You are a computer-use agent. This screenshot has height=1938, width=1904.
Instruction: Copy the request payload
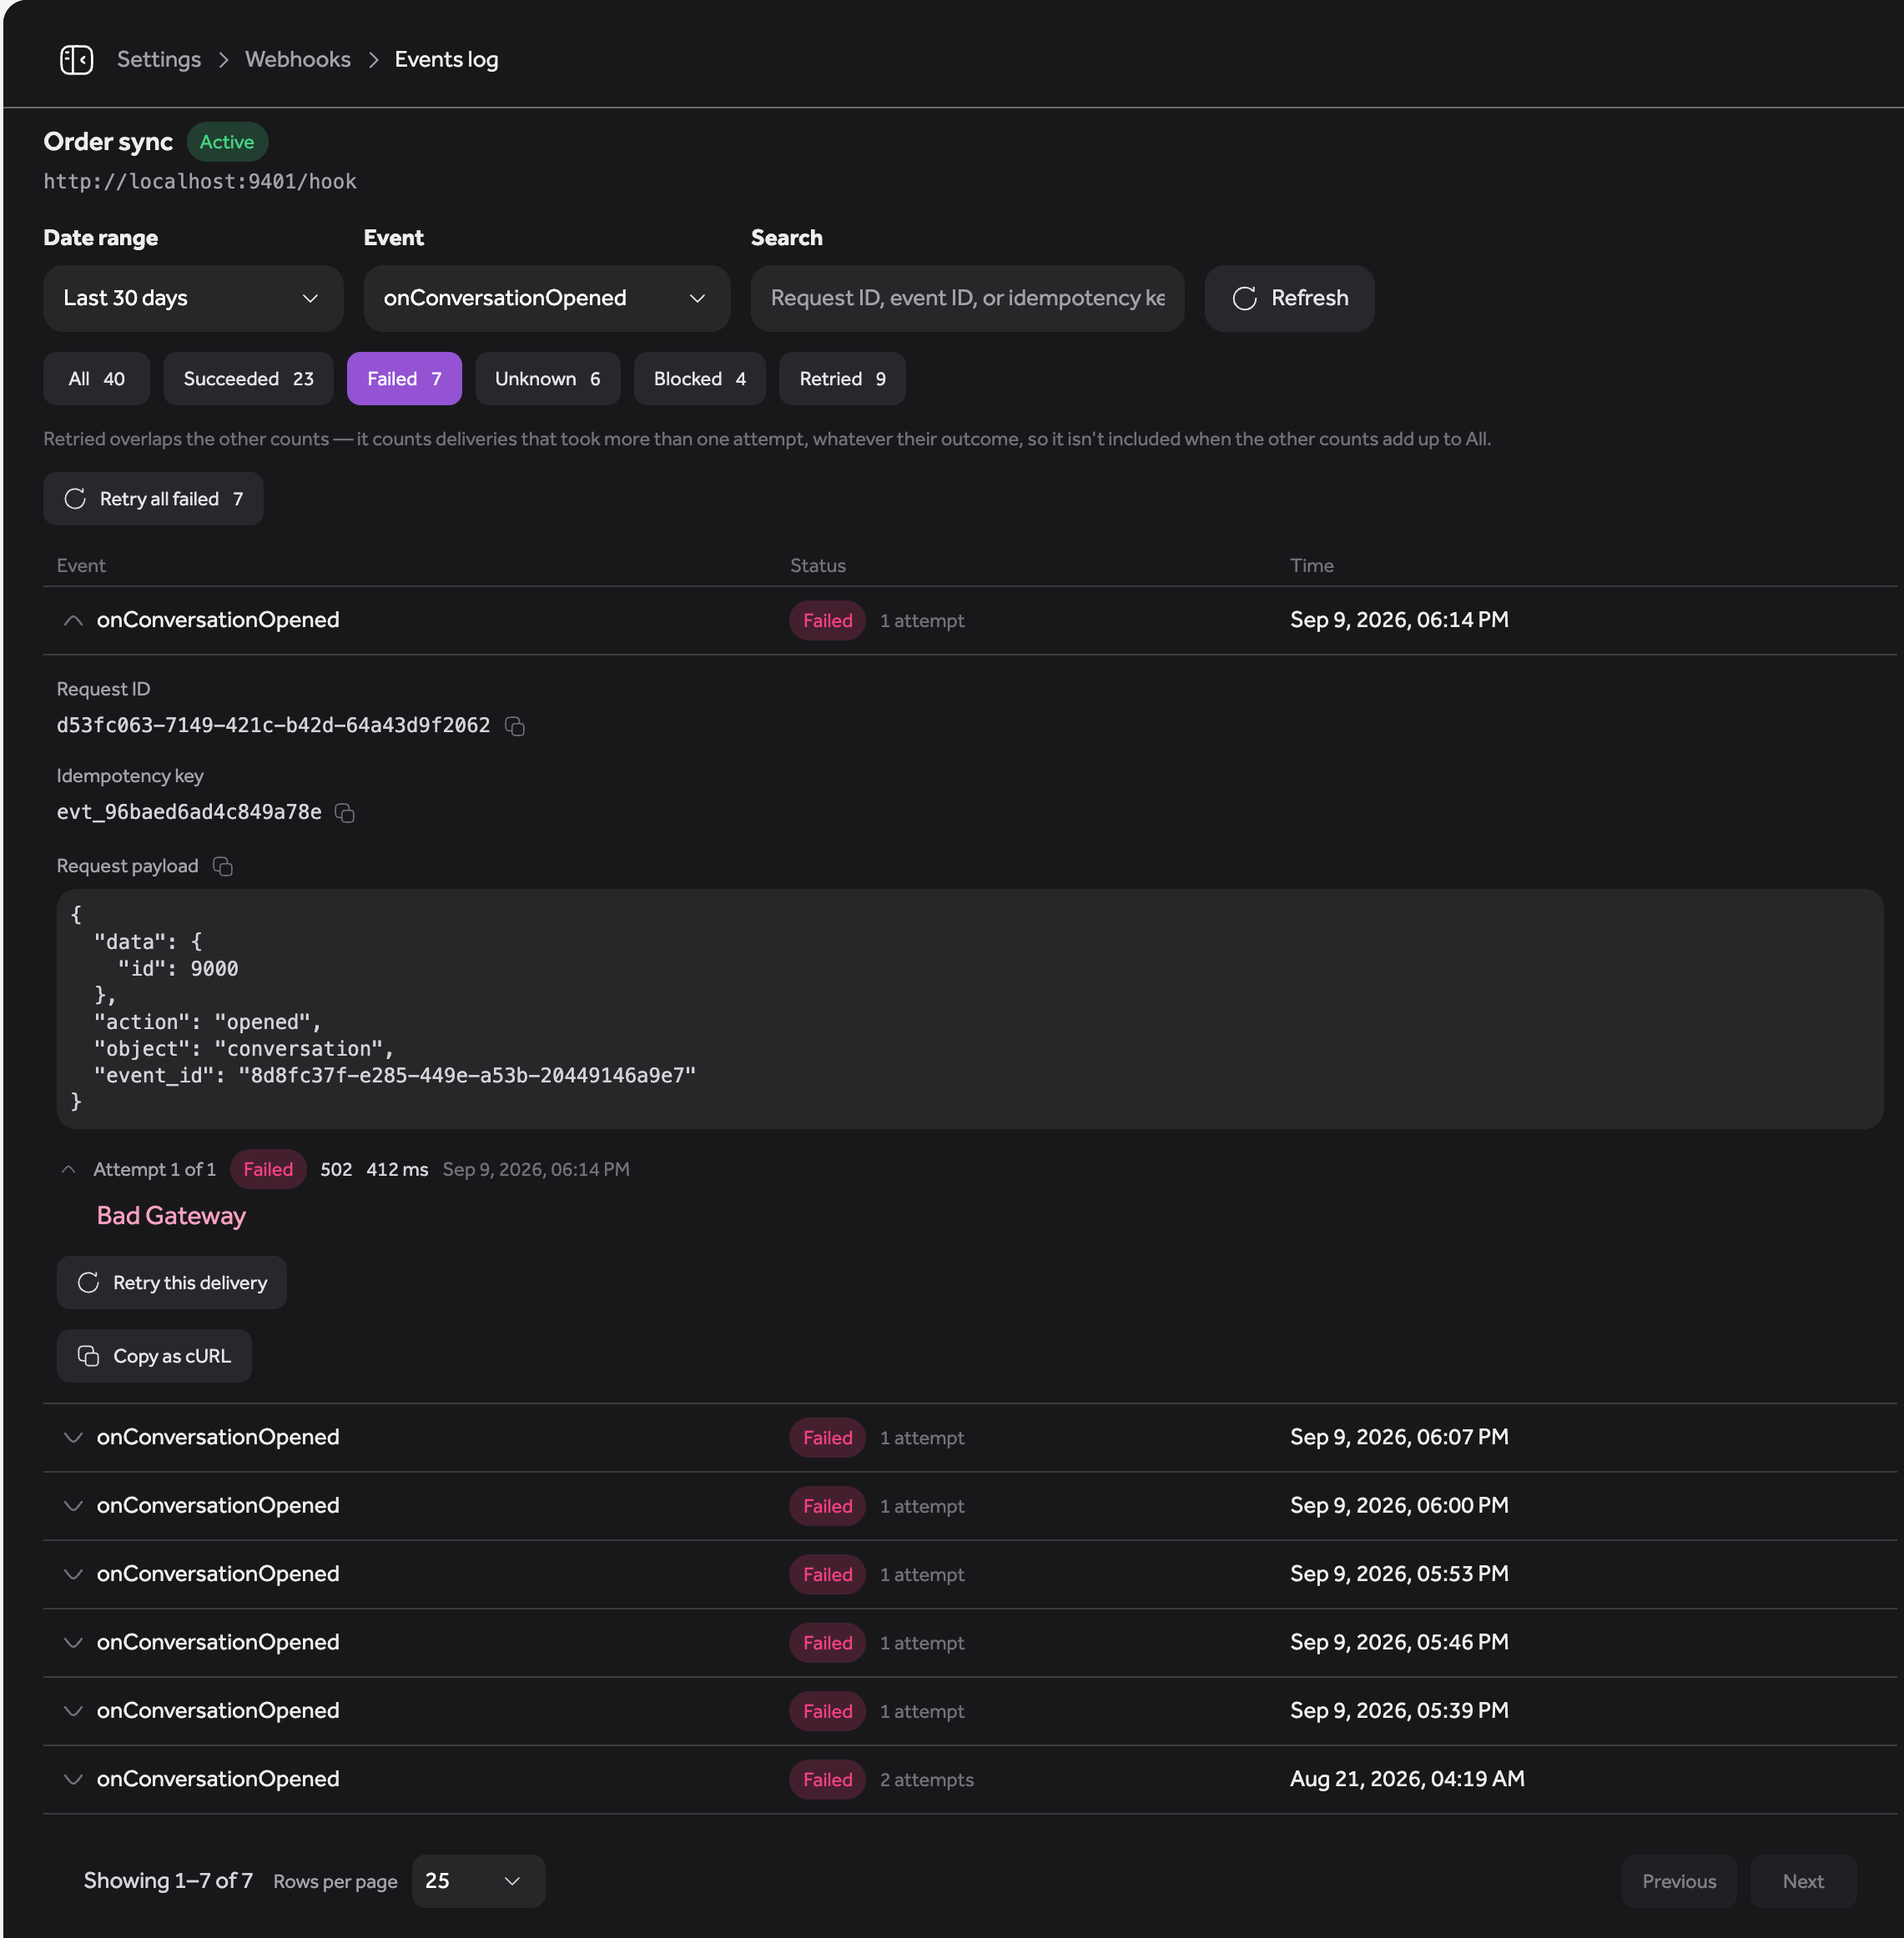coord(223,866)
